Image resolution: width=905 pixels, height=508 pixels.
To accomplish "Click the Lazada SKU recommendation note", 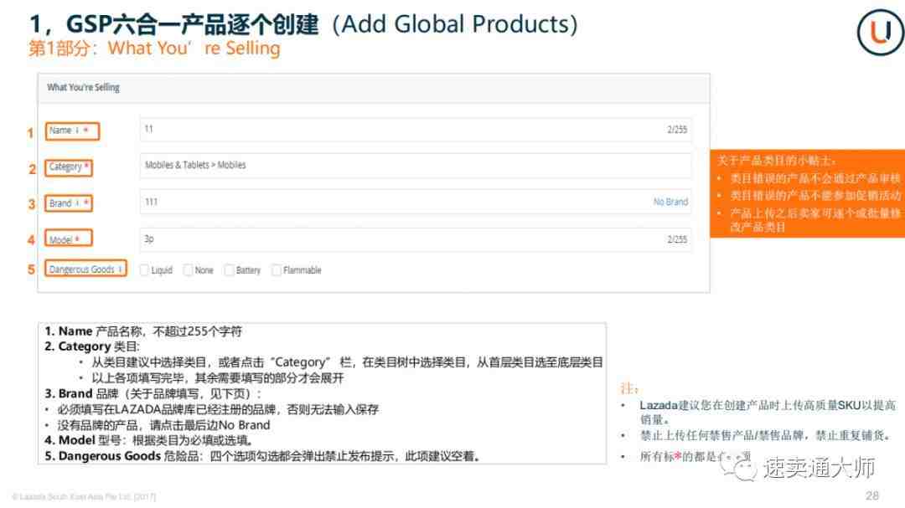I will point(768,413).
